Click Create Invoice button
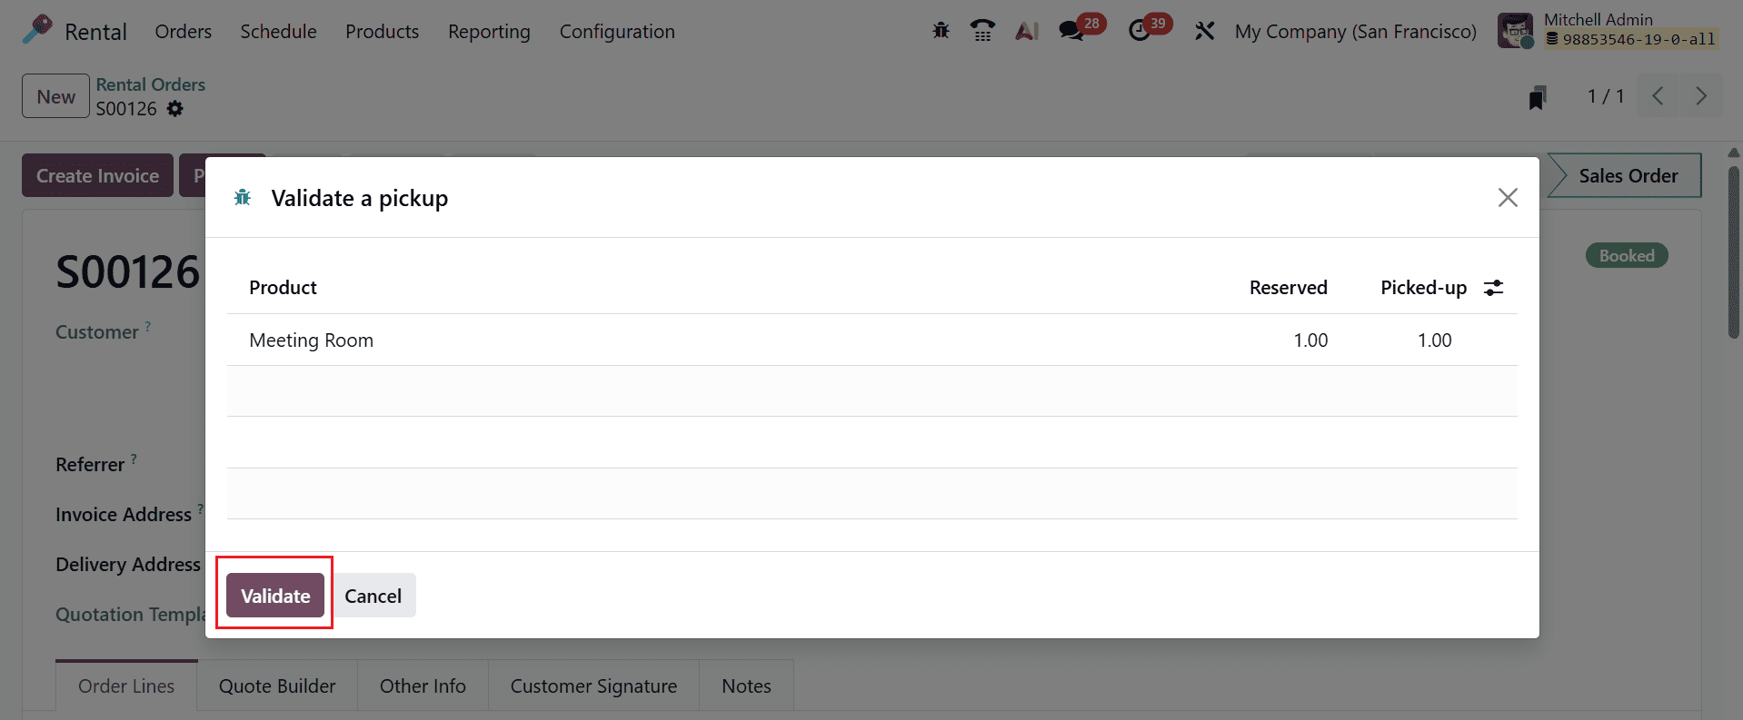Image resolution: width=1743 pixels, height=720 pixels. pos(97,175)
